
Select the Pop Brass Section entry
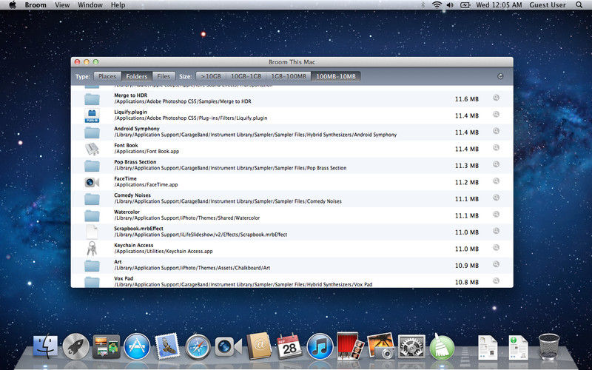pos(135,162)
